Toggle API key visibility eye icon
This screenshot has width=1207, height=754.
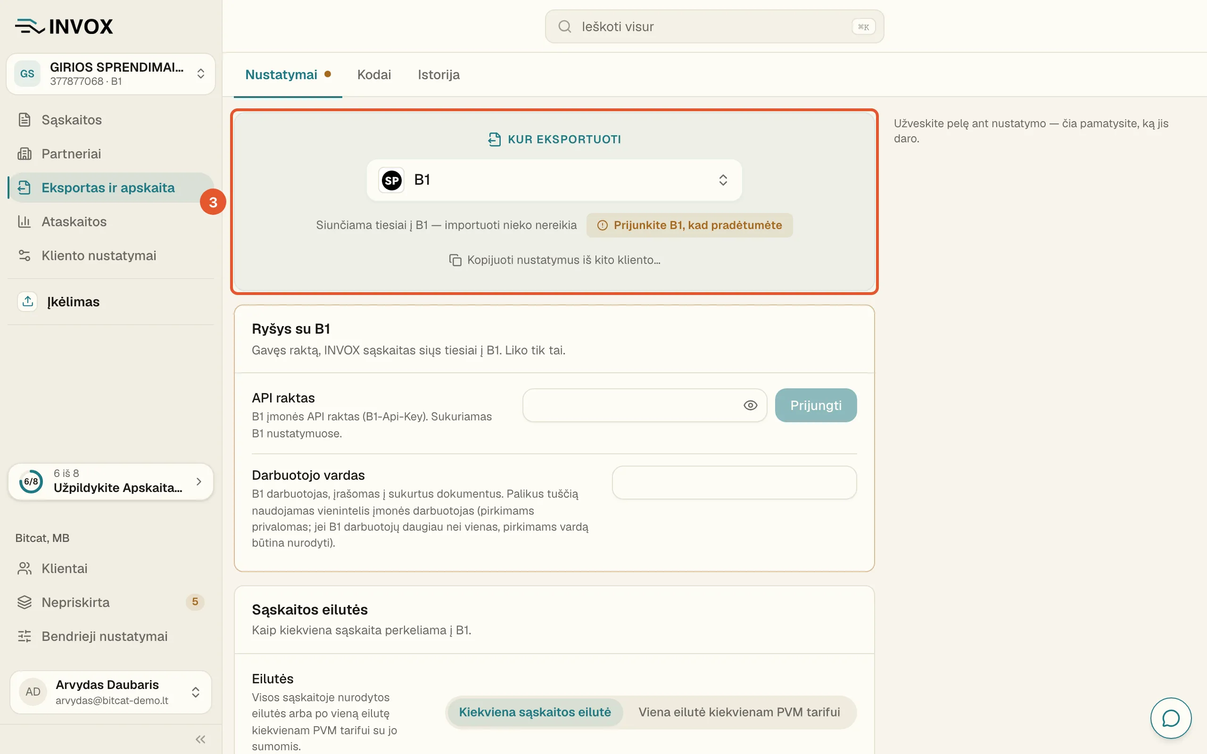(750, 405)
